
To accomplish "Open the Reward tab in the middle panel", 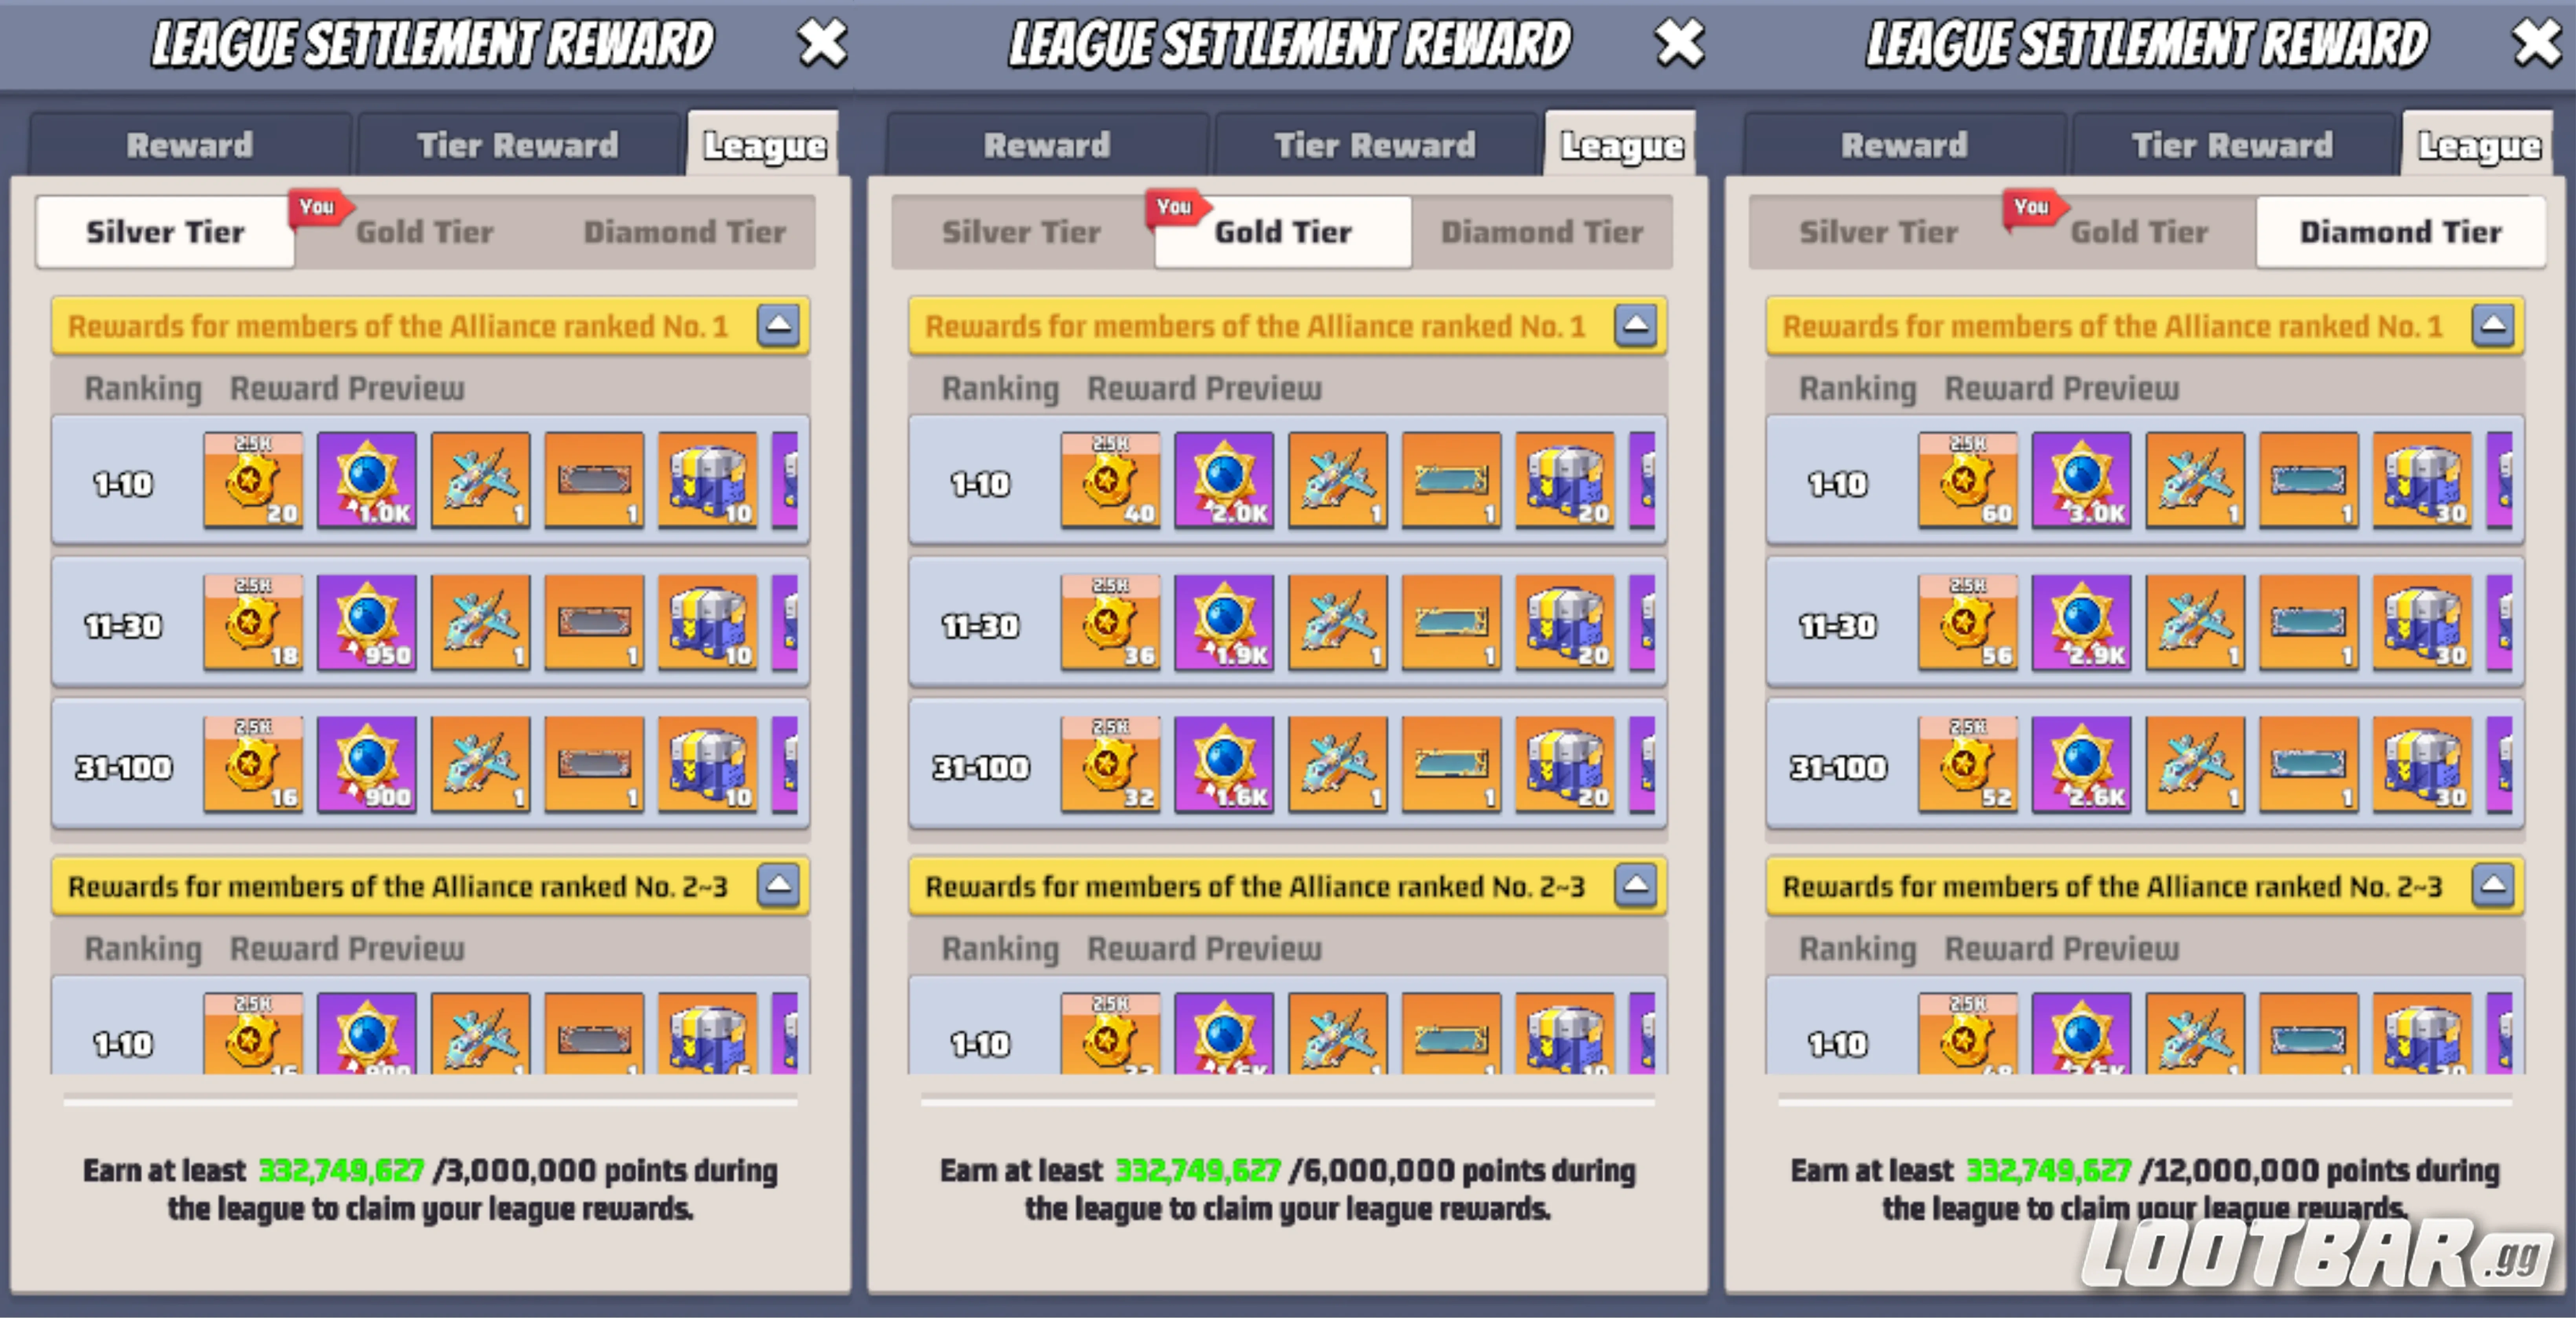I will click(x=1047, y=145).
